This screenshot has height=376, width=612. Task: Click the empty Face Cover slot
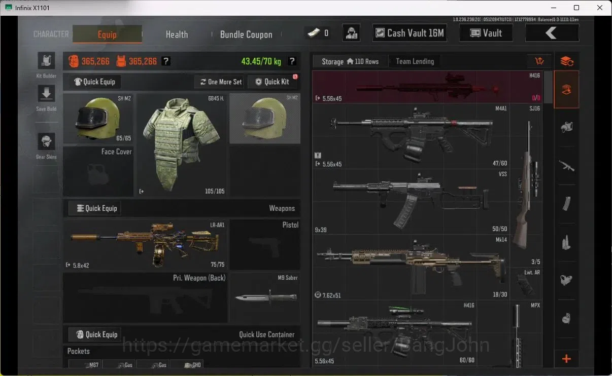click(98, 171)
